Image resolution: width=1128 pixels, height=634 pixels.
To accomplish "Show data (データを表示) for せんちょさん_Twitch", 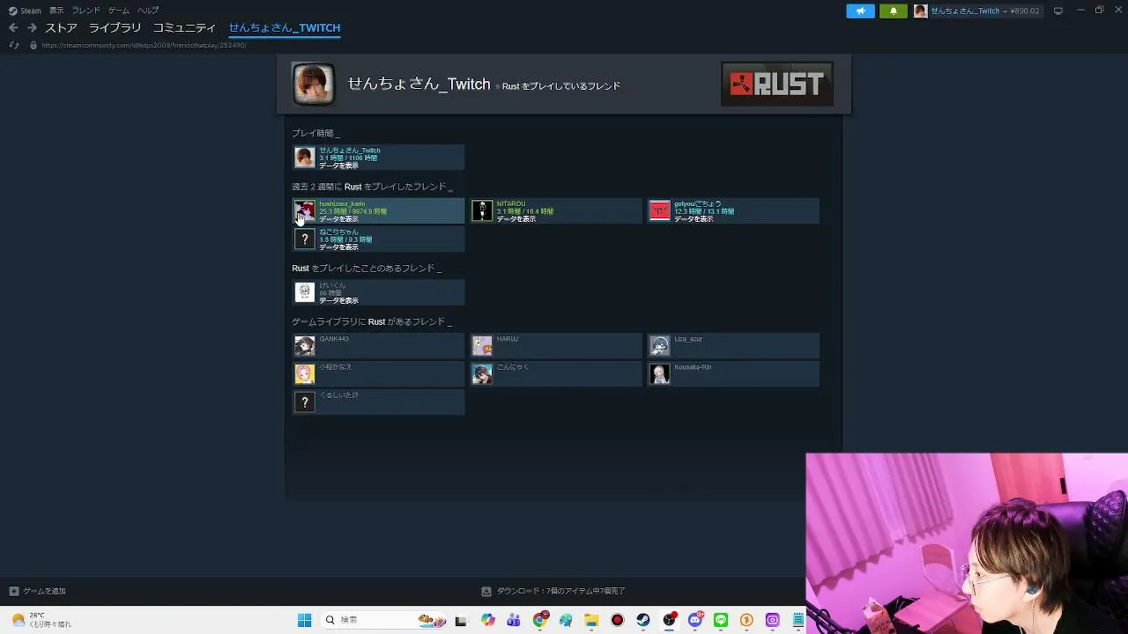I will pyautogui.click(x=338, y=166).
